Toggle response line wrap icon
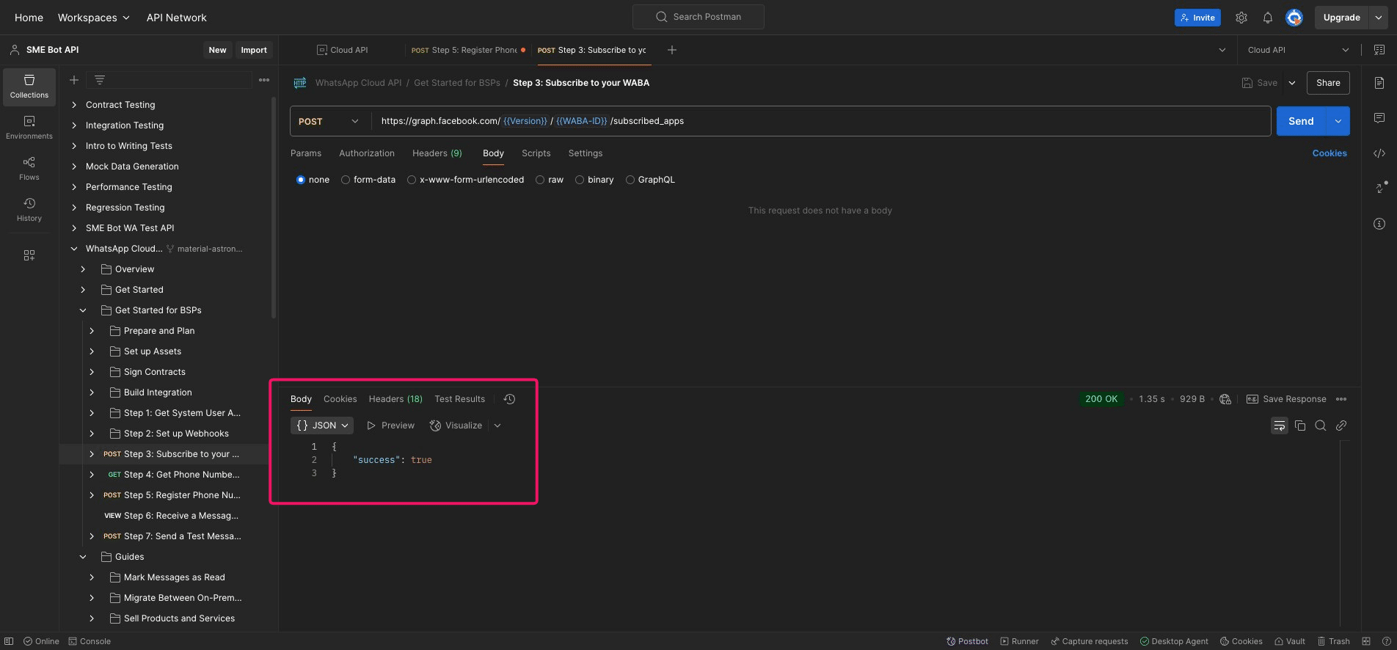 pos(1280,426)
